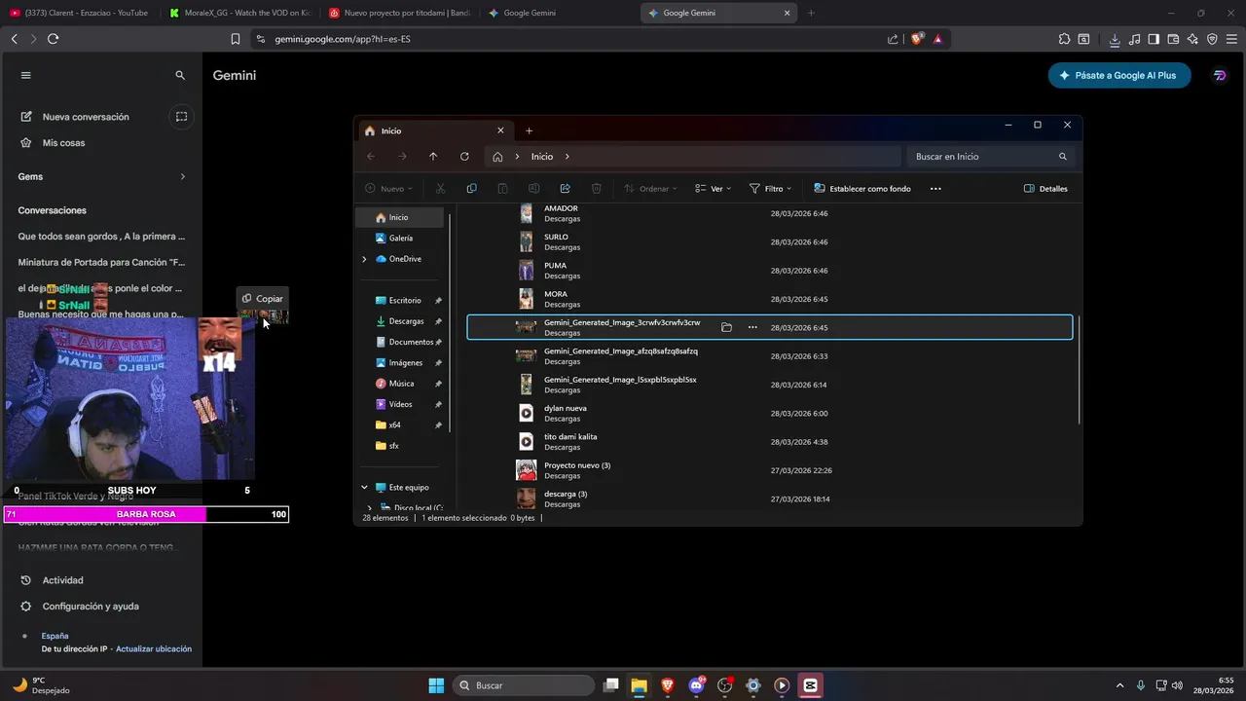
Task: Click the temporary chat icon beside Nueva conversación
Action: pyautogui.click(x=181, y=117)
